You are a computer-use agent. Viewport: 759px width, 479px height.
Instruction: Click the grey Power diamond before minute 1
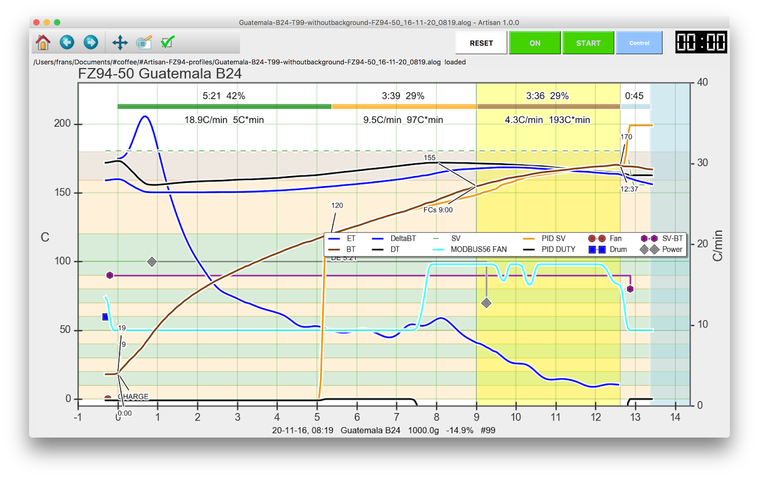click(152, 262)
